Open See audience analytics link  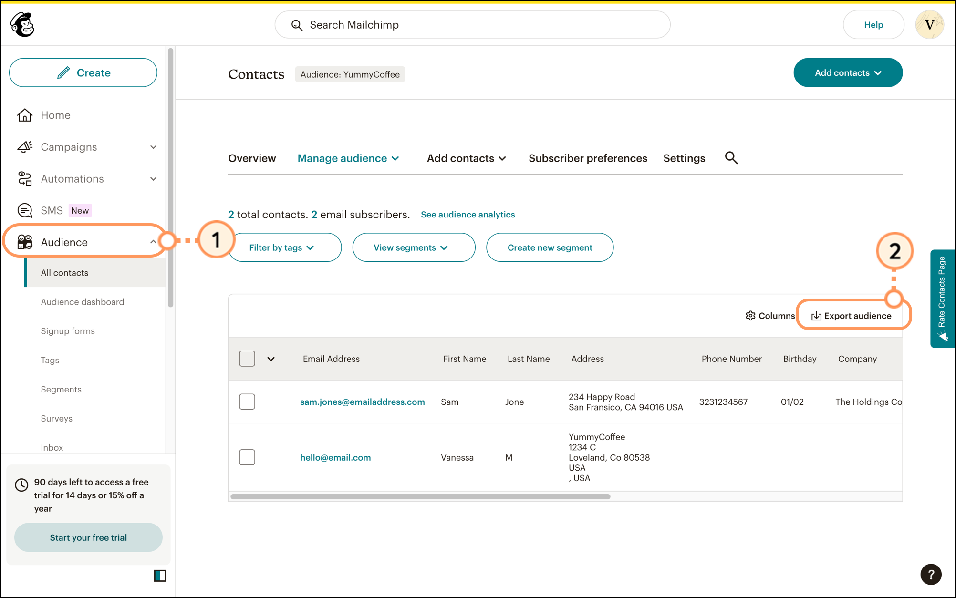click(468, 215)
